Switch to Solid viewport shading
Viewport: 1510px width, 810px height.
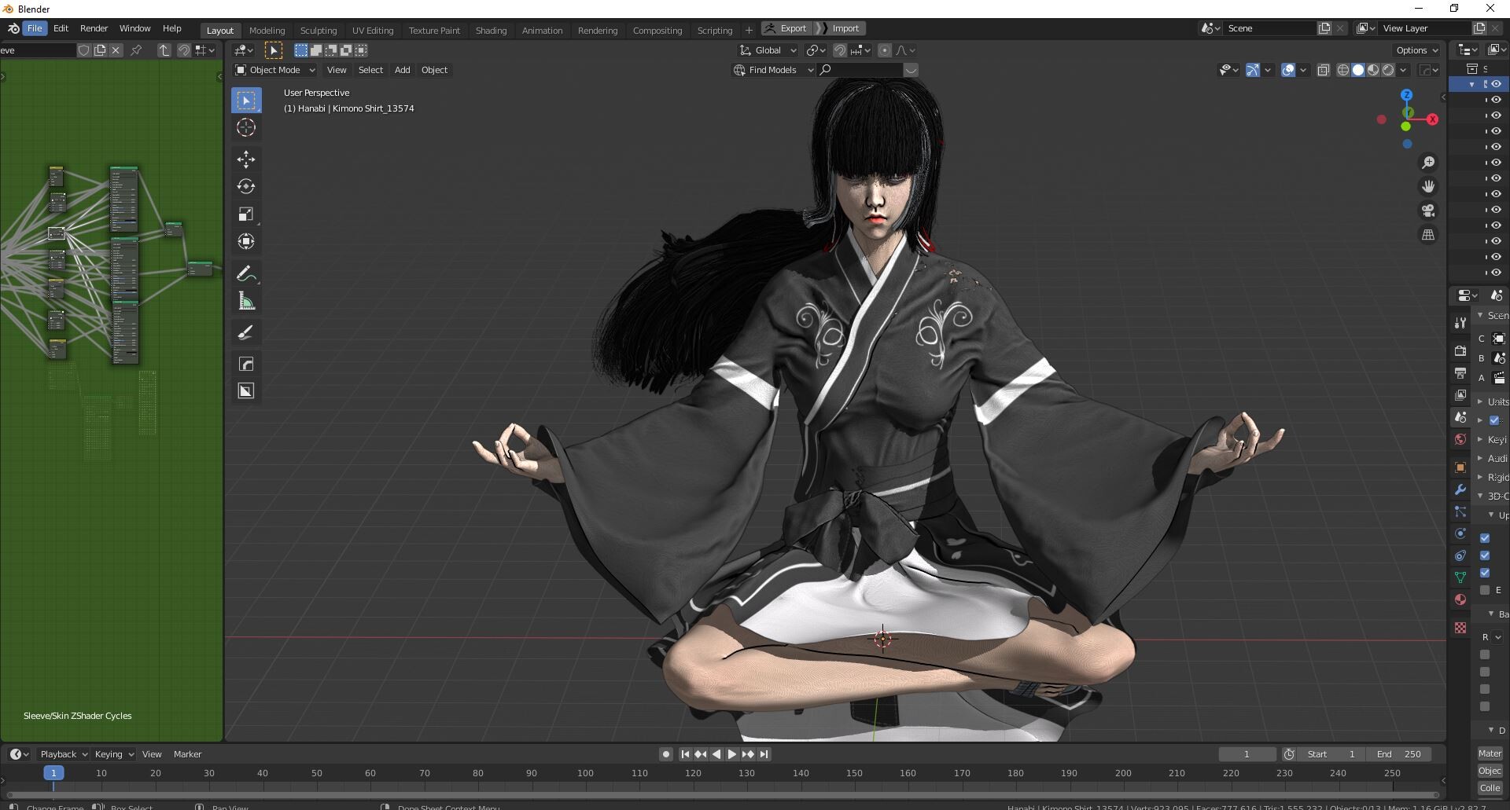click(1358, 70)
